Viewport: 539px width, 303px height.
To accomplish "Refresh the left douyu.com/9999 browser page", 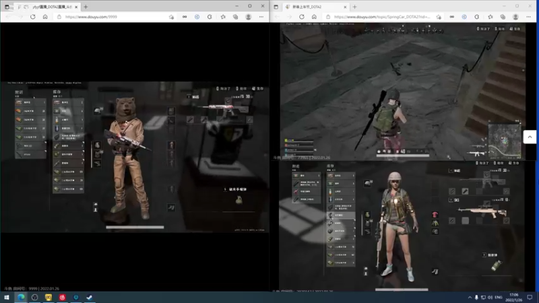I will click(32, 16).
